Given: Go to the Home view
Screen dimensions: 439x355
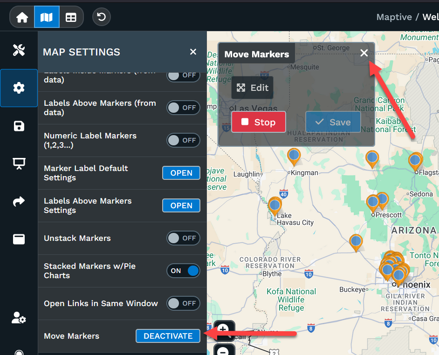Looking at the screenshot, I should [22, 17].
